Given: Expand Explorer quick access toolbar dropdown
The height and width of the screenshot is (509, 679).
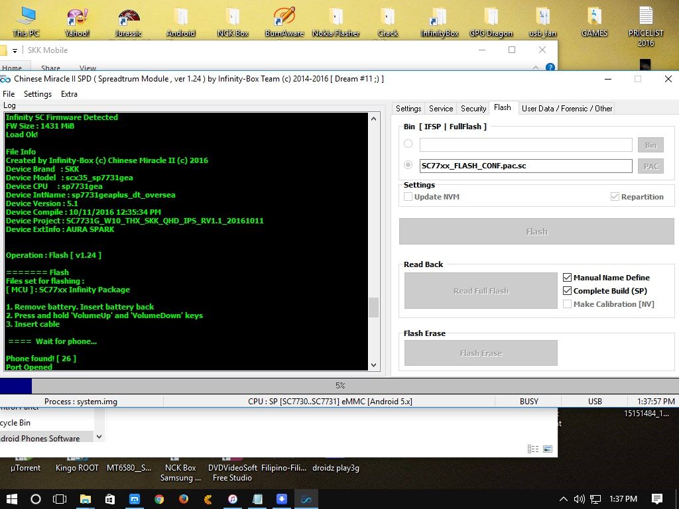Looking at the screenshot, I should click(x=15, y=50).
